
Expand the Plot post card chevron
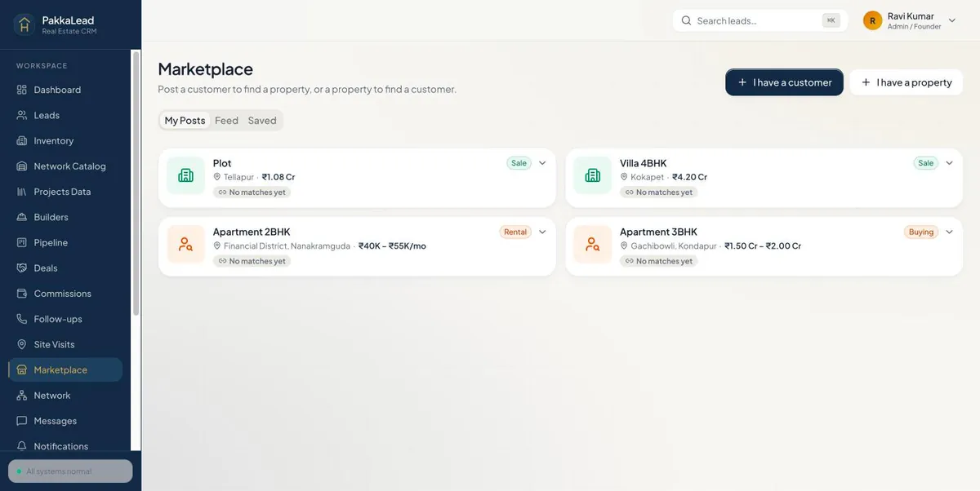pyautogui.click(x=542, y=163)
